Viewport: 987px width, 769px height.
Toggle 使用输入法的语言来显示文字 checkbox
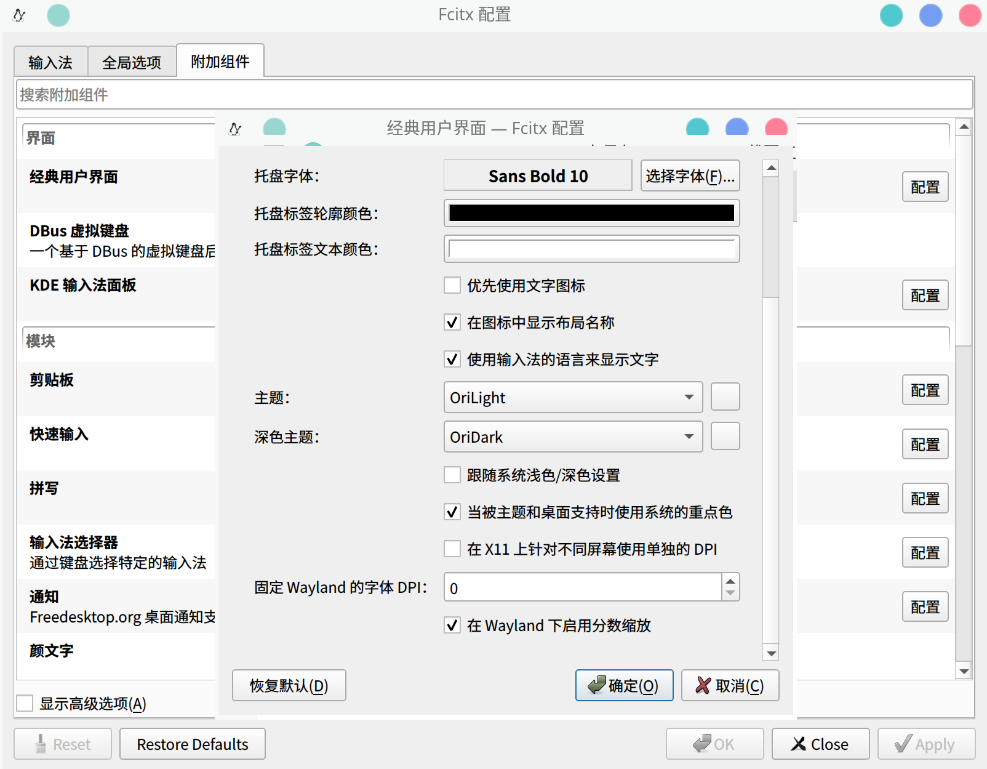pos(452,359)
